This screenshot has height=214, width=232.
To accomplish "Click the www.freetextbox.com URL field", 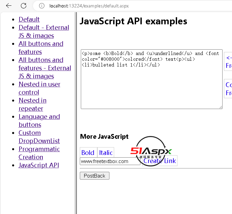I will tap(110, 161).
